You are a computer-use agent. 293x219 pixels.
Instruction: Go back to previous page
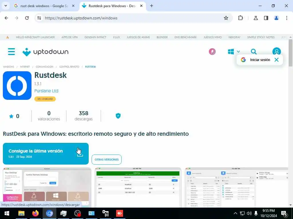[6, 18]
